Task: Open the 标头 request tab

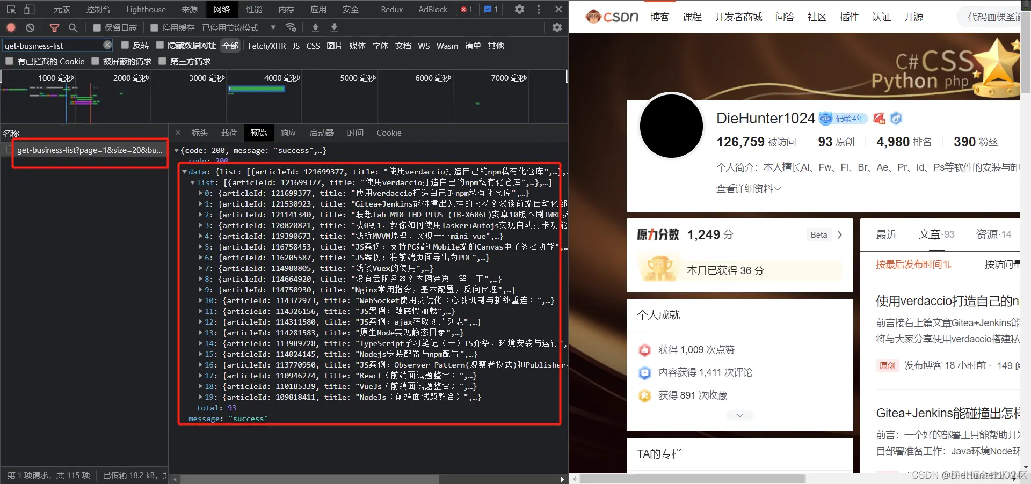Action: (199, 133)
